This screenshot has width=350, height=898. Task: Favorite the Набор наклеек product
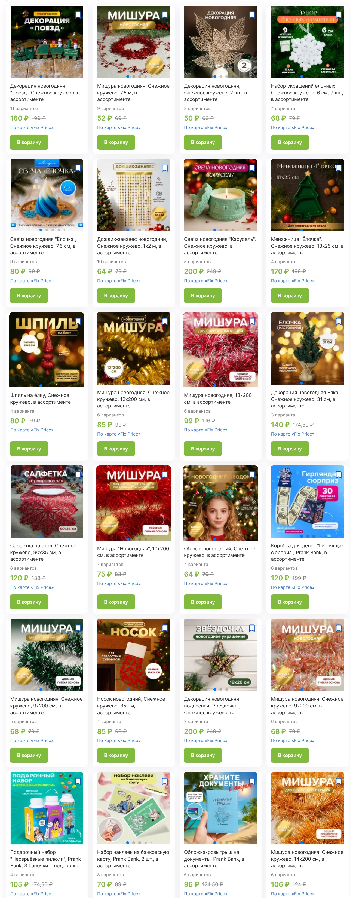pos(165,781)
